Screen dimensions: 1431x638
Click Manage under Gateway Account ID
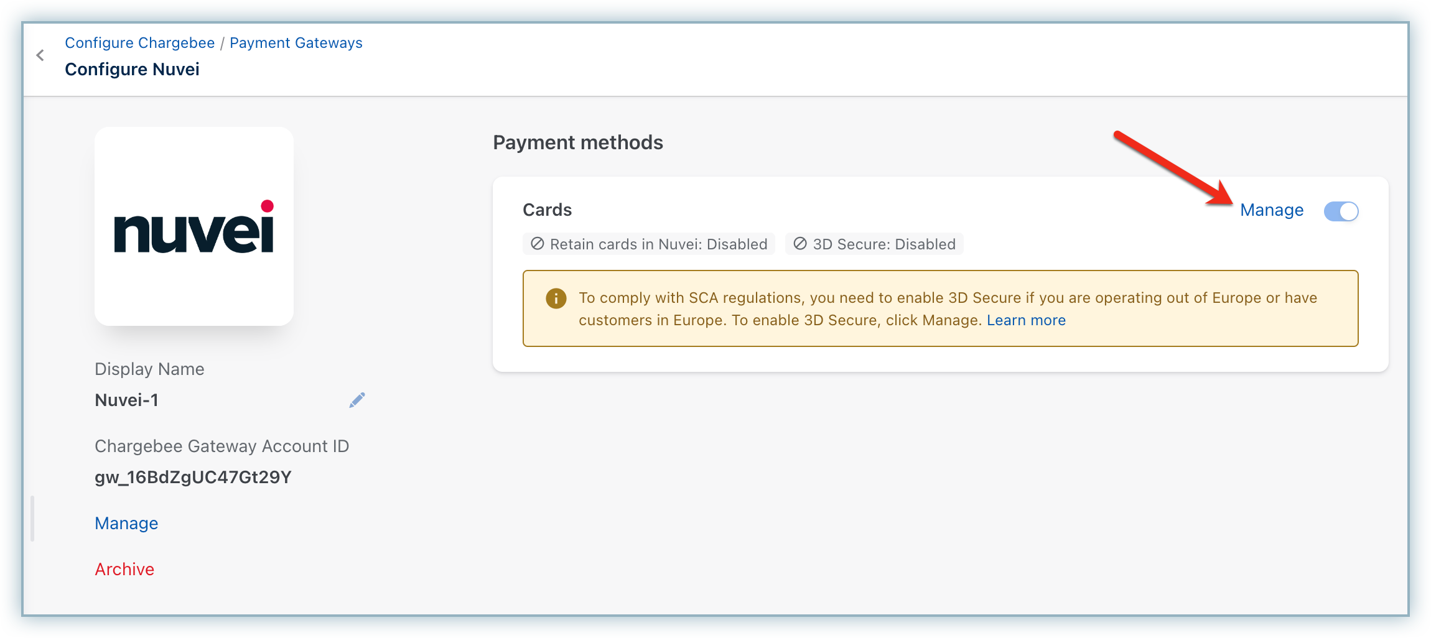[x=126, y=524]
